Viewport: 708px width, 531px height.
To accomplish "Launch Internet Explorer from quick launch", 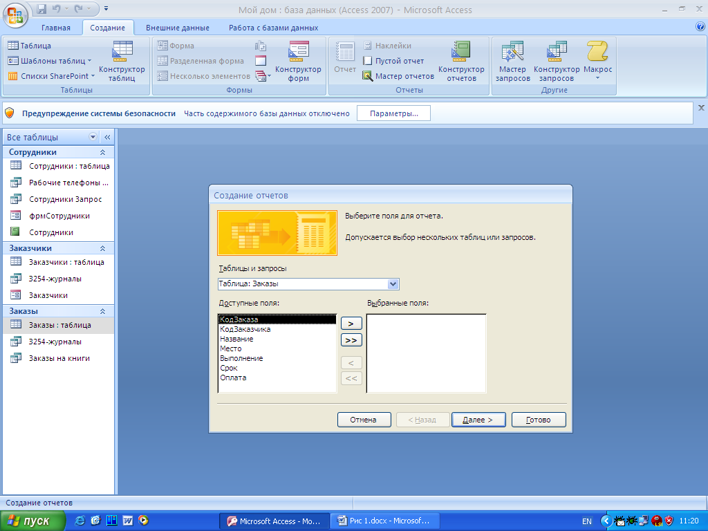I will pos(80,521).
